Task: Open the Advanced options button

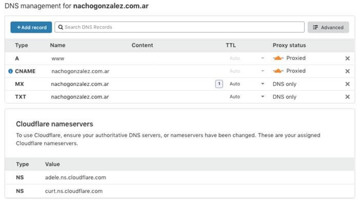Action: tap(328, 28)
